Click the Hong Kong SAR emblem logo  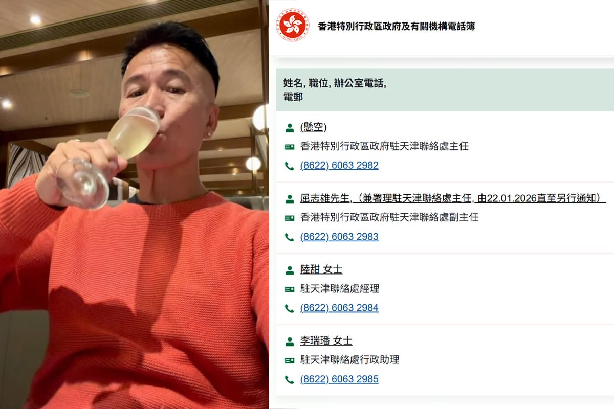tap(294, 25)
